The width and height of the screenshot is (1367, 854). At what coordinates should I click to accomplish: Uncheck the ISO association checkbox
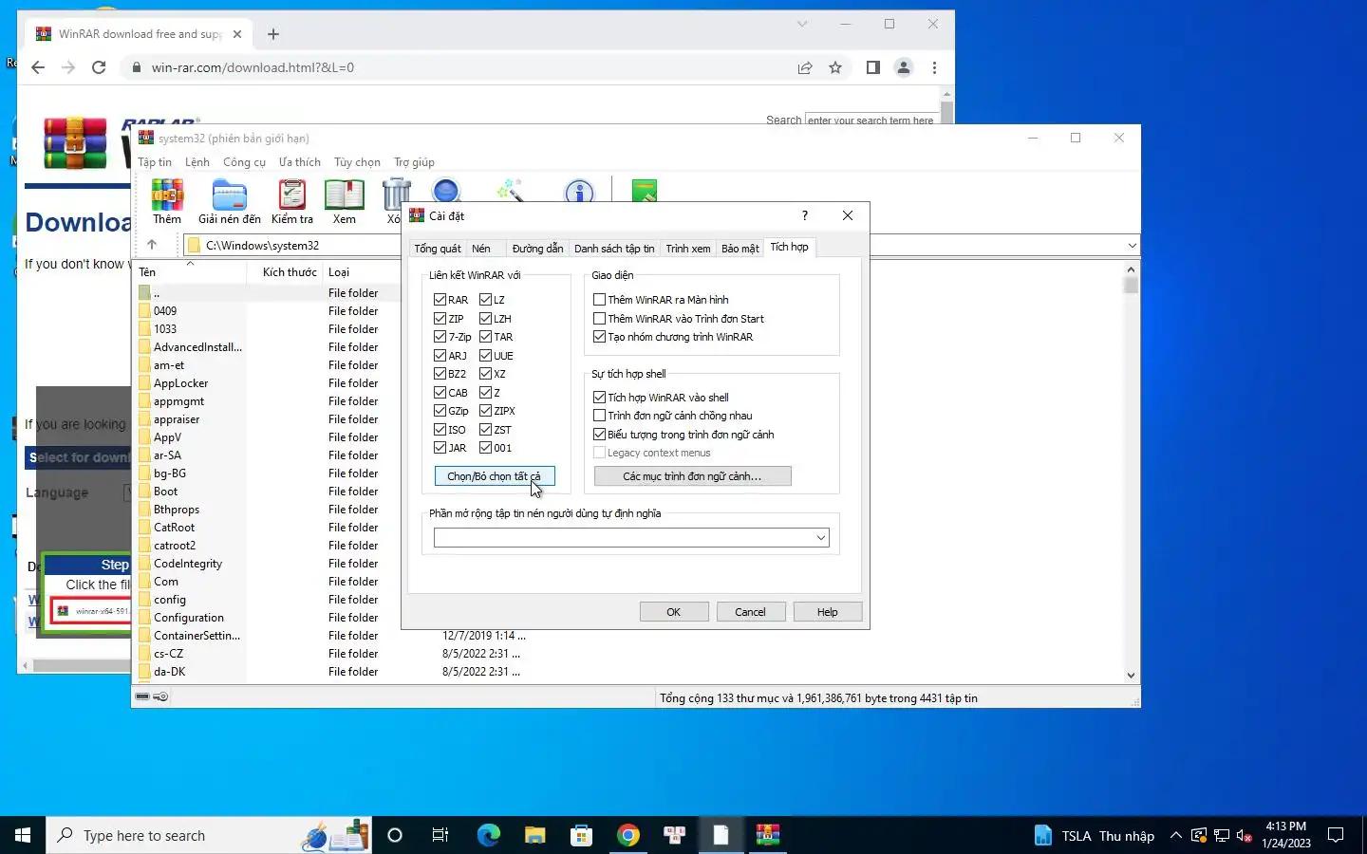(x=440, y=430)
